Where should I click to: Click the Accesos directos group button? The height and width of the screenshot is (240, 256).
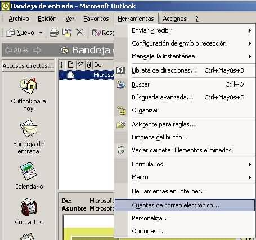(29, 66)
